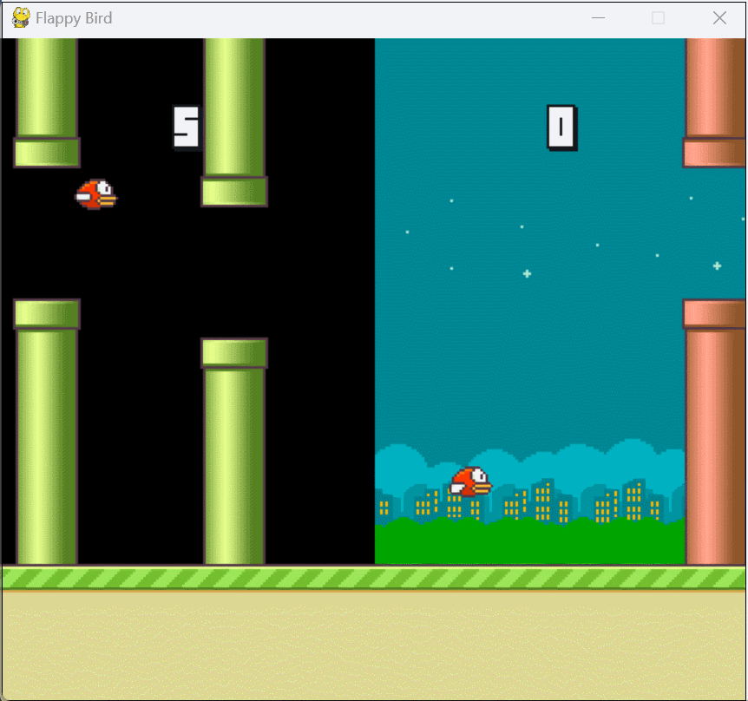Click the green striped ground strip
The width and height of the screenshot is (748, 701).
click(x=373, y=578)
